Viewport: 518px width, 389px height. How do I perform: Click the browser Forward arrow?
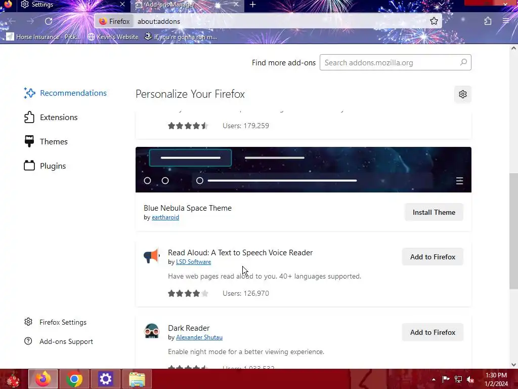click(x=30, y=21)
